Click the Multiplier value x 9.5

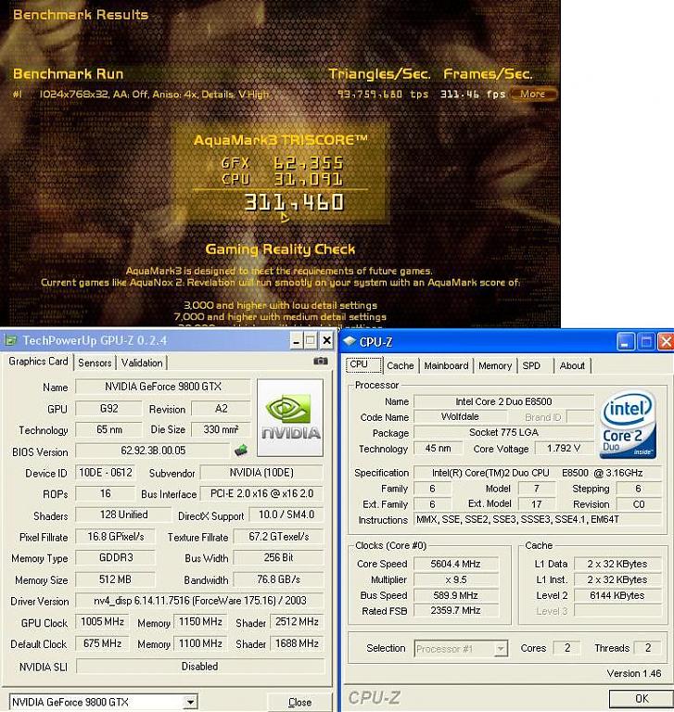pyautogui.click(x=455, y=579)
